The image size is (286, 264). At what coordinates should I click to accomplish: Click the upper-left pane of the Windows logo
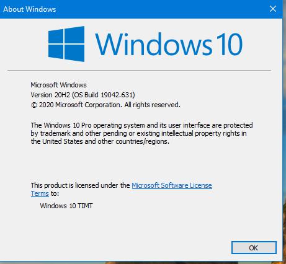click(x=56, y=36)
